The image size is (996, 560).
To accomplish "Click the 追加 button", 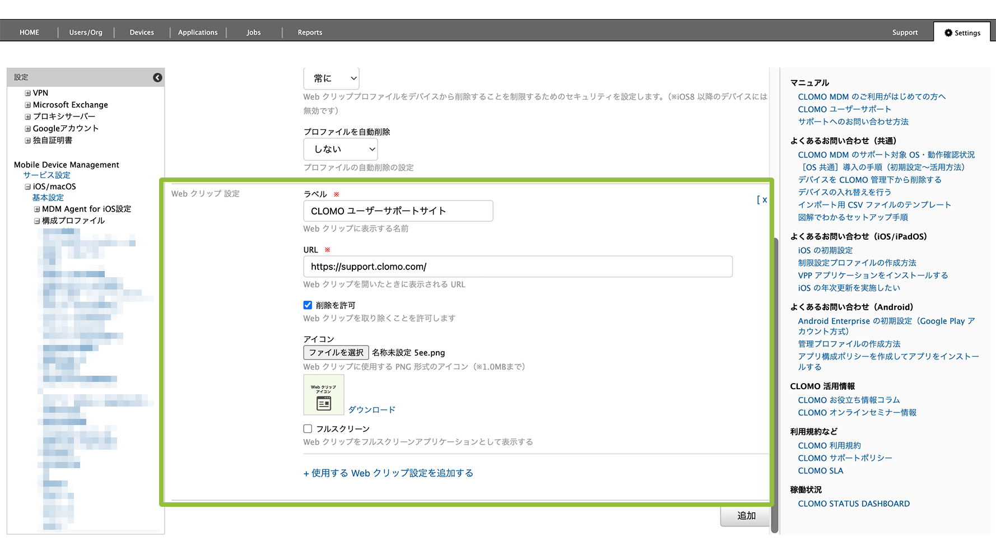I will (x=746, y=516).
